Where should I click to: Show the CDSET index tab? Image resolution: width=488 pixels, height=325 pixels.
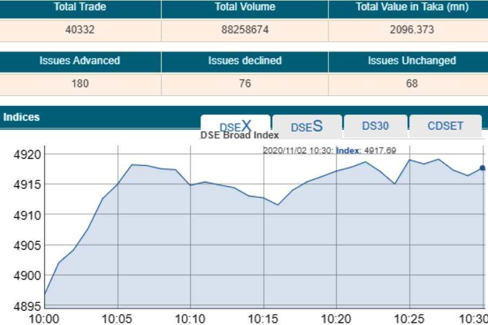[445, 126]
